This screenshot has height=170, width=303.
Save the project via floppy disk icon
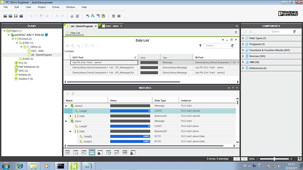coord(16,16)
